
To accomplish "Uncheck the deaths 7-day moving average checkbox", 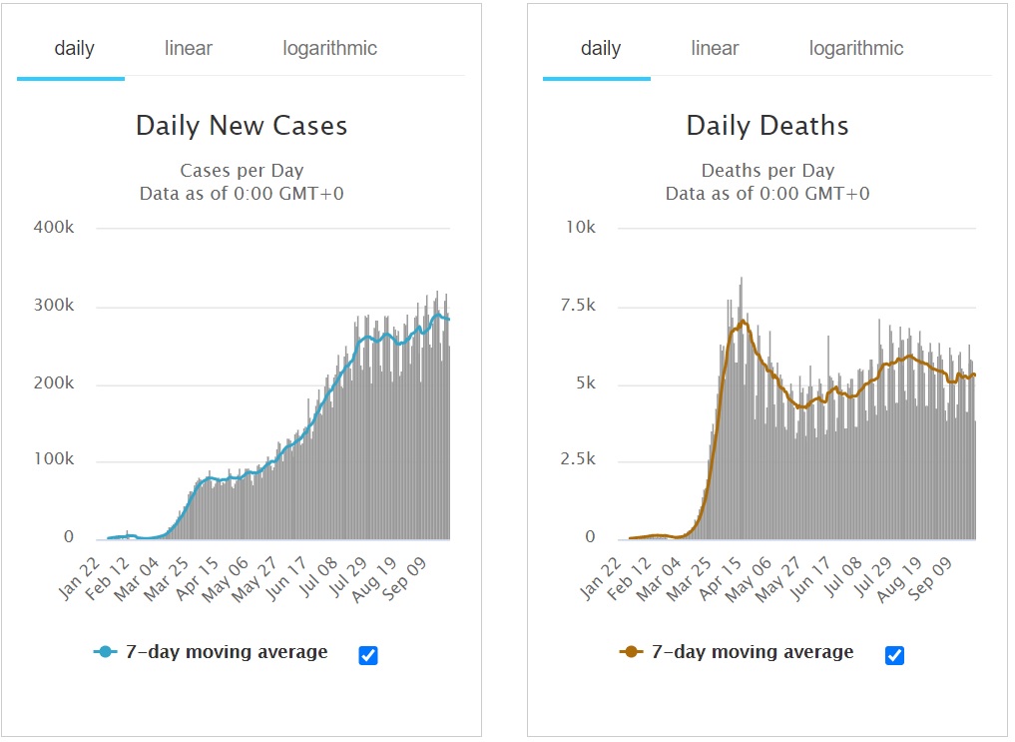I will (x=894, y=655).
